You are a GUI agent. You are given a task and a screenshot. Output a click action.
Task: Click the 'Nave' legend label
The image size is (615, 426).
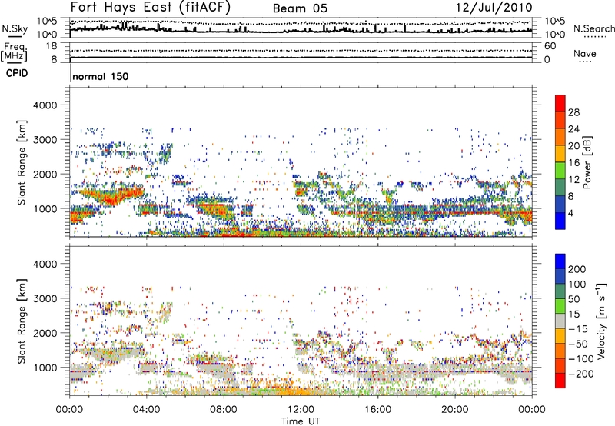[x=585, y=53]
